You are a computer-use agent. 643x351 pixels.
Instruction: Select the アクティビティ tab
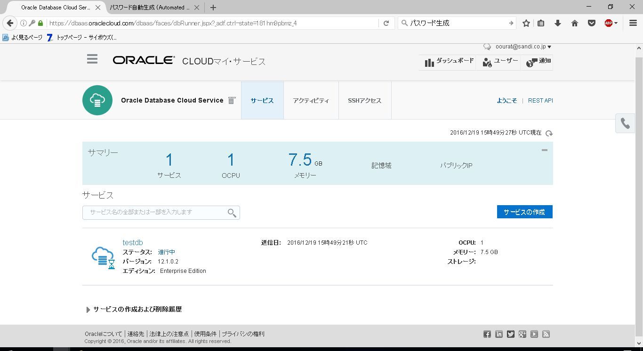(311, 100)
